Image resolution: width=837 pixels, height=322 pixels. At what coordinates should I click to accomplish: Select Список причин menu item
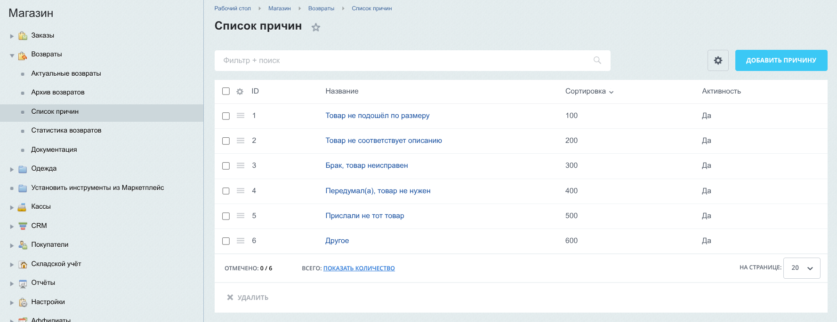55,111
